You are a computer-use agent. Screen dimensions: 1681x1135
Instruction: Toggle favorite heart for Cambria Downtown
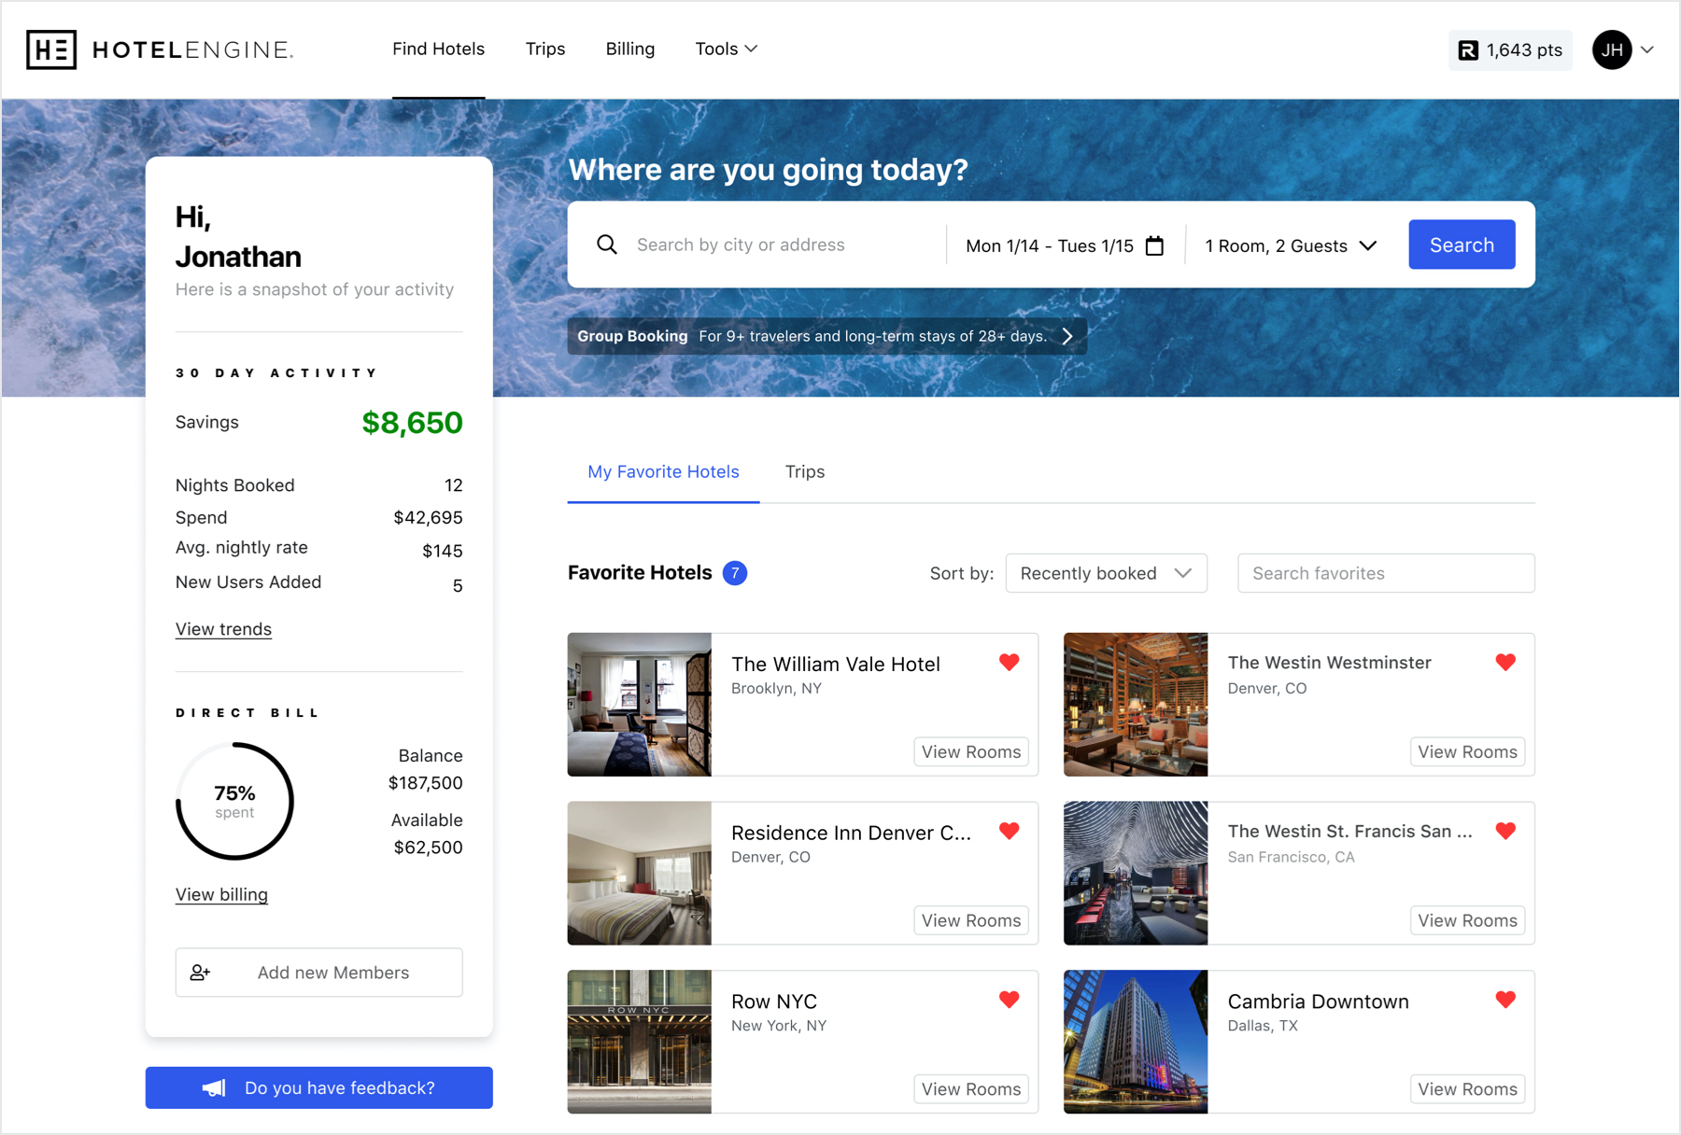point(1504,1000)
